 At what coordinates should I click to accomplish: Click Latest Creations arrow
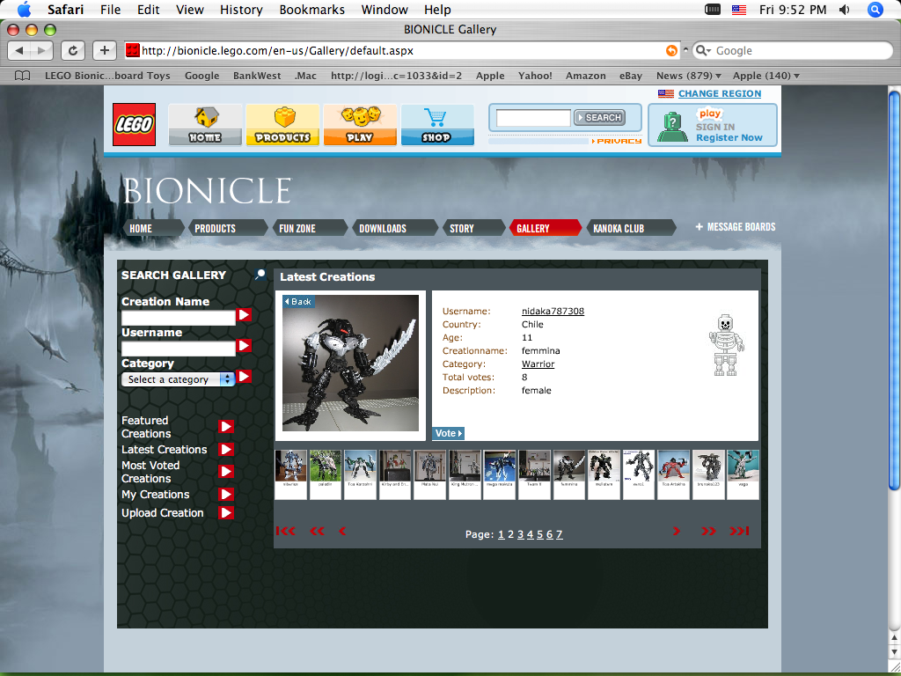click(226, 450)
